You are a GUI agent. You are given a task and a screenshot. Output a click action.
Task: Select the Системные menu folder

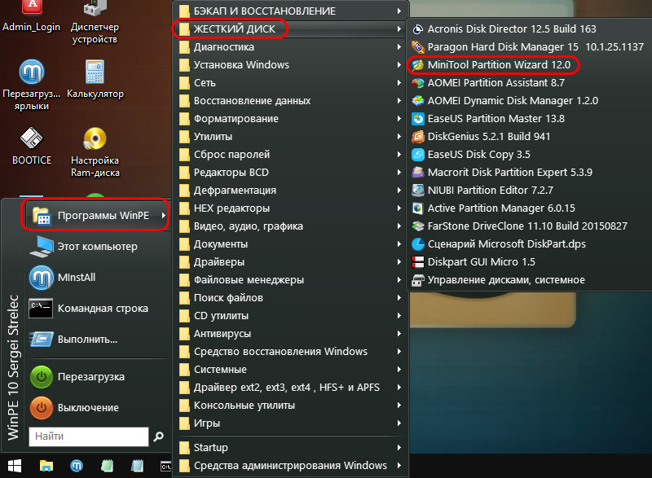(291, 370)
